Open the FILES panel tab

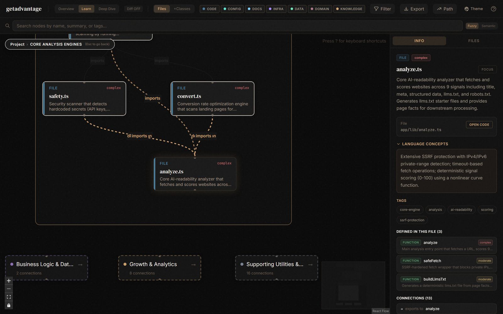tap(473, 41)
